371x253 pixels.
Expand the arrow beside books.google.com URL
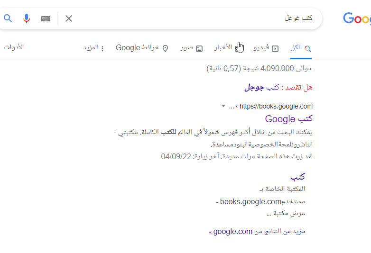223,106
